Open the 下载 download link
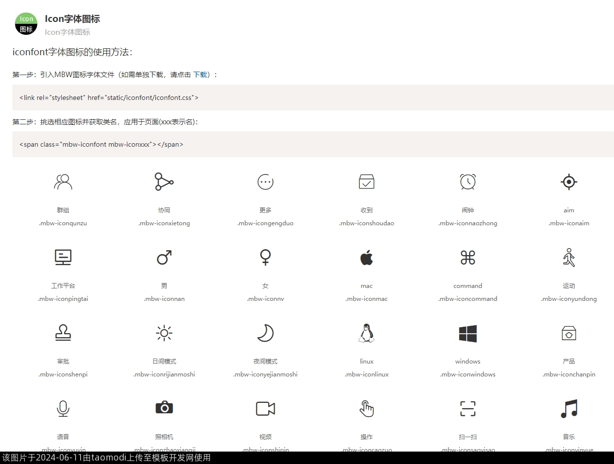This screenshot has height=464, width=614. point(200,75)
